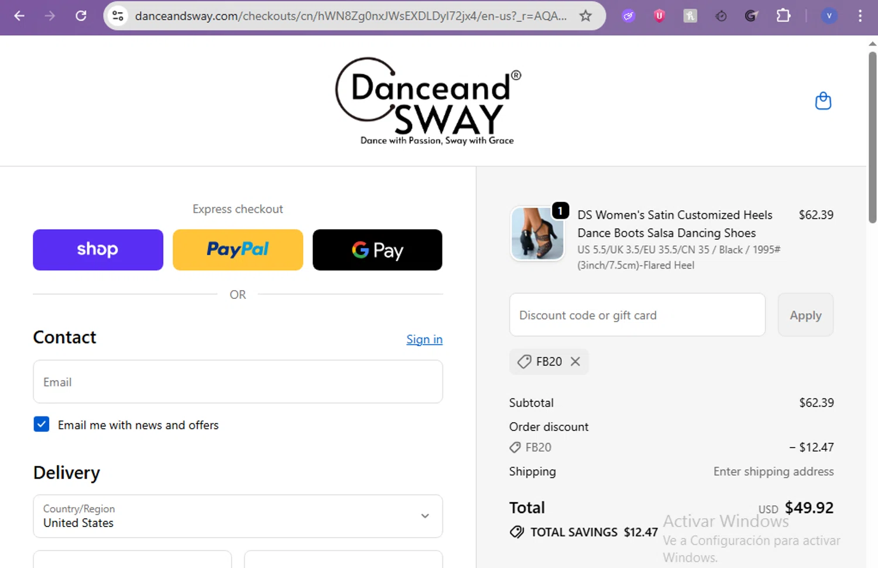Click the Enter shipping address text
The height and width of the screenshot is (568, 878).
773,471
